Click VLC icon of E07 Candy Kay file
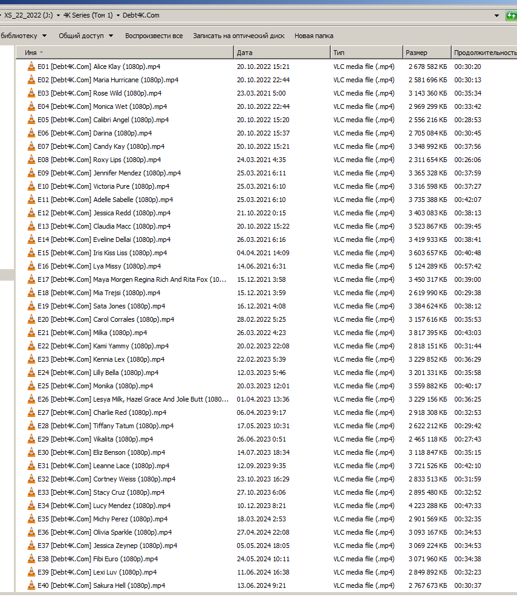 click(x=31, y=146)
